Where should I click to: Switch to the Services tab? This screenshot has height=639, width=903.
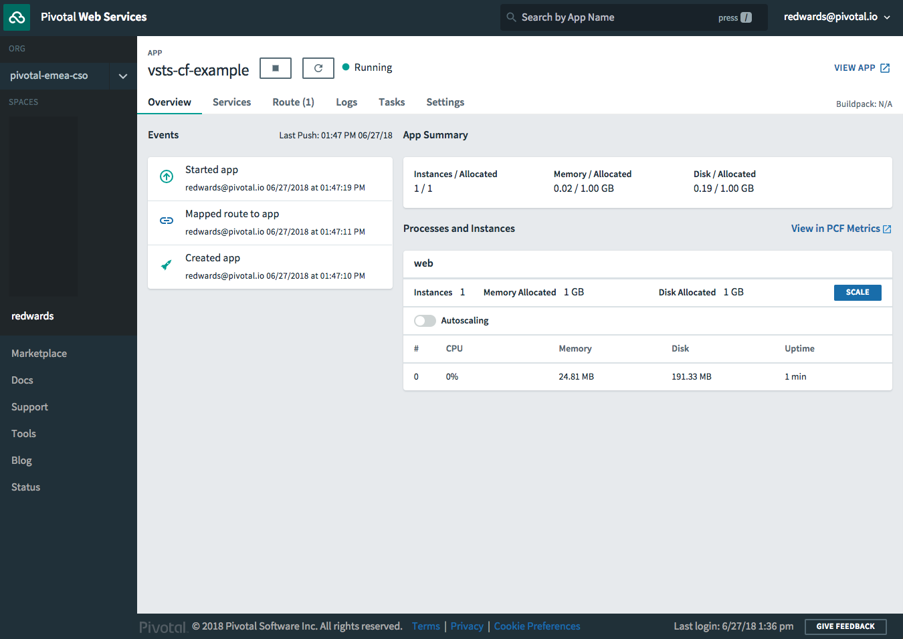tap(231, 102)
